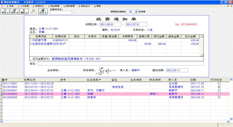Image resolution: width=233 pixels, height=127 pixels.
Task: Click the end date field 2011.07.31
Action: 136,25
